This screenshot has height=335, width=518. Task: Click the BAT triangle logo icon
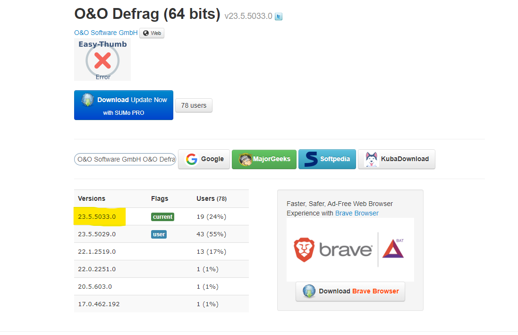pos(393,249)
